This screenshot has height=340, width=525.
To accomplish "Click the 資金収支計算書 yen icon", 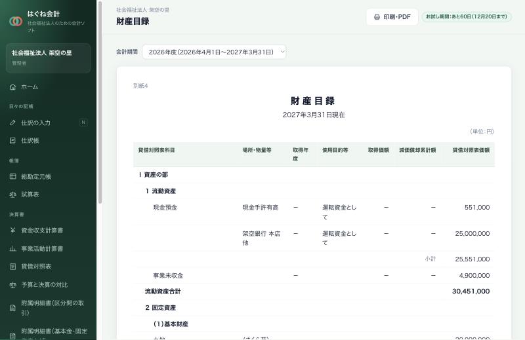I will (x=12, y=231).
